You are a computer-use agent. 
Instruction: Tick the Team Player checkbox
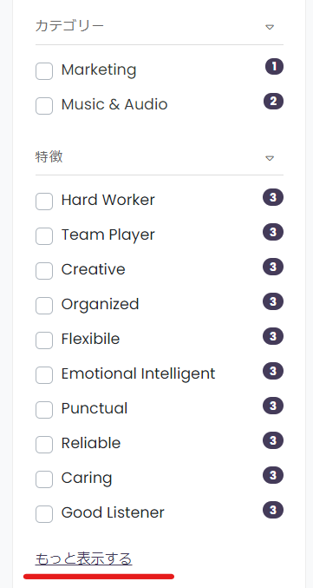tap(44, 236)
